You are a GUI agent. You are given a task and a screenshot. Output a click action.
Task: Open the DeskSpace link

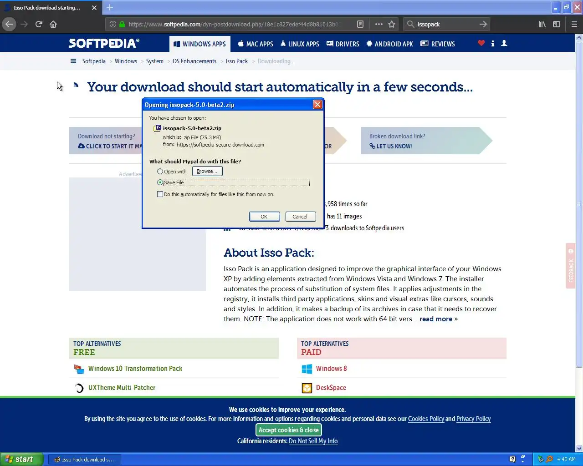[331, 388]
